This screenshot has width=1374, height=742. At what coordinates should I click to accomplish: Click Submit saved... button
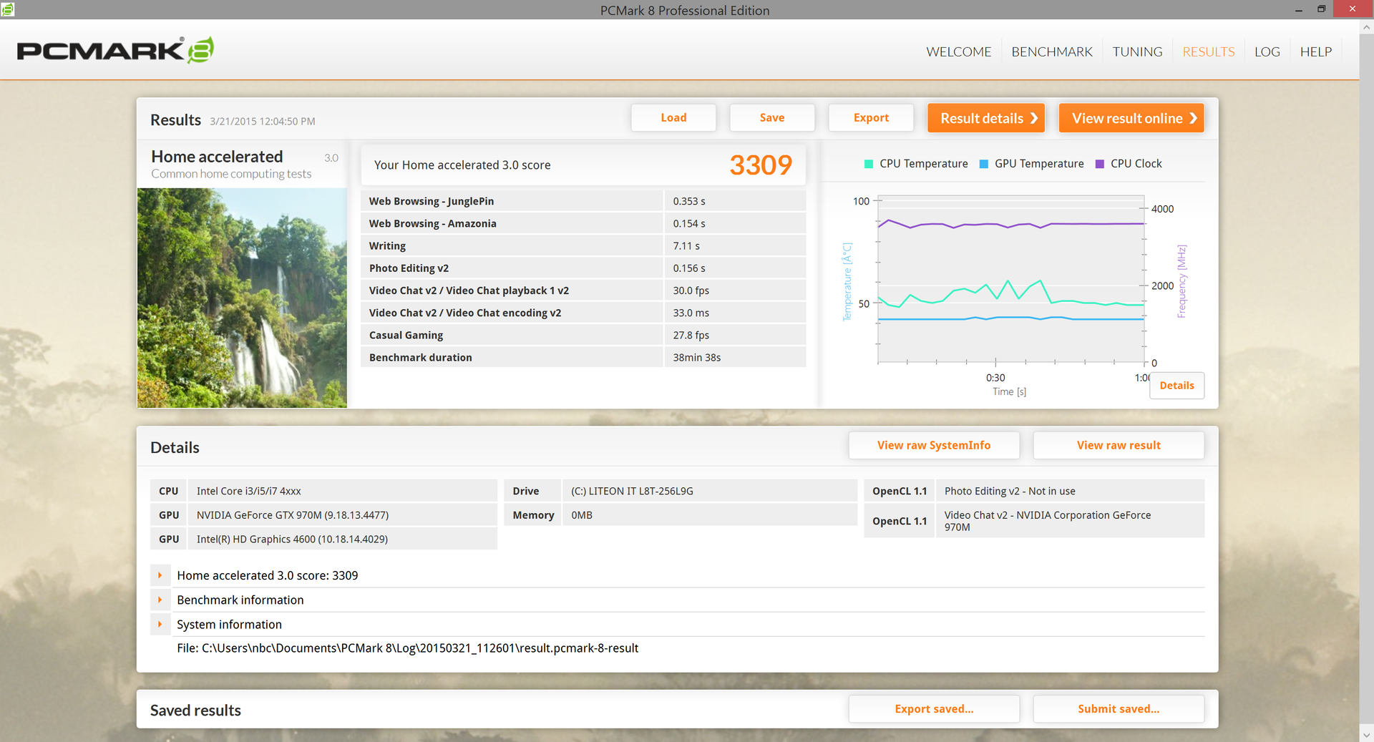click(x=1119, y=709)
